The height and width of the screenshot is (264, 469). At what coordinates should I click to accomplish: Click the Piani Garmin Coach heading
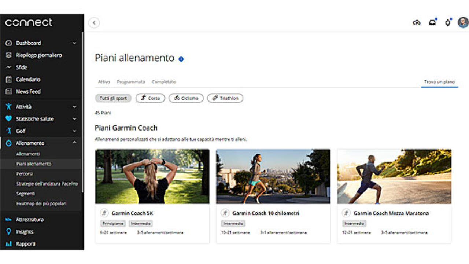point(126,128)
